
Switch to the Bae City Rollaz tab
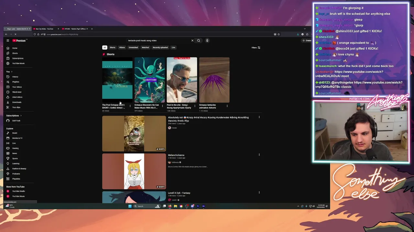[x=45, y=29]
